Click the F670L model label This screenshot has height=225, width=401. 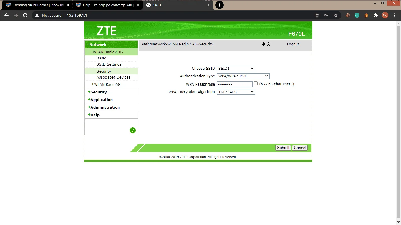(296, 34)
